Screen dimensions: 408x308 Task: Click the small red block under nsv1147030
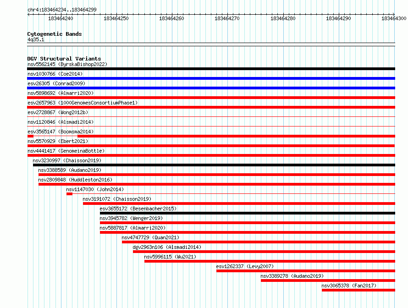(69, 194)
